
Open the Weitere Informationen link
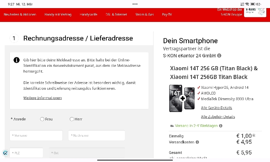[x=43, y=98]
